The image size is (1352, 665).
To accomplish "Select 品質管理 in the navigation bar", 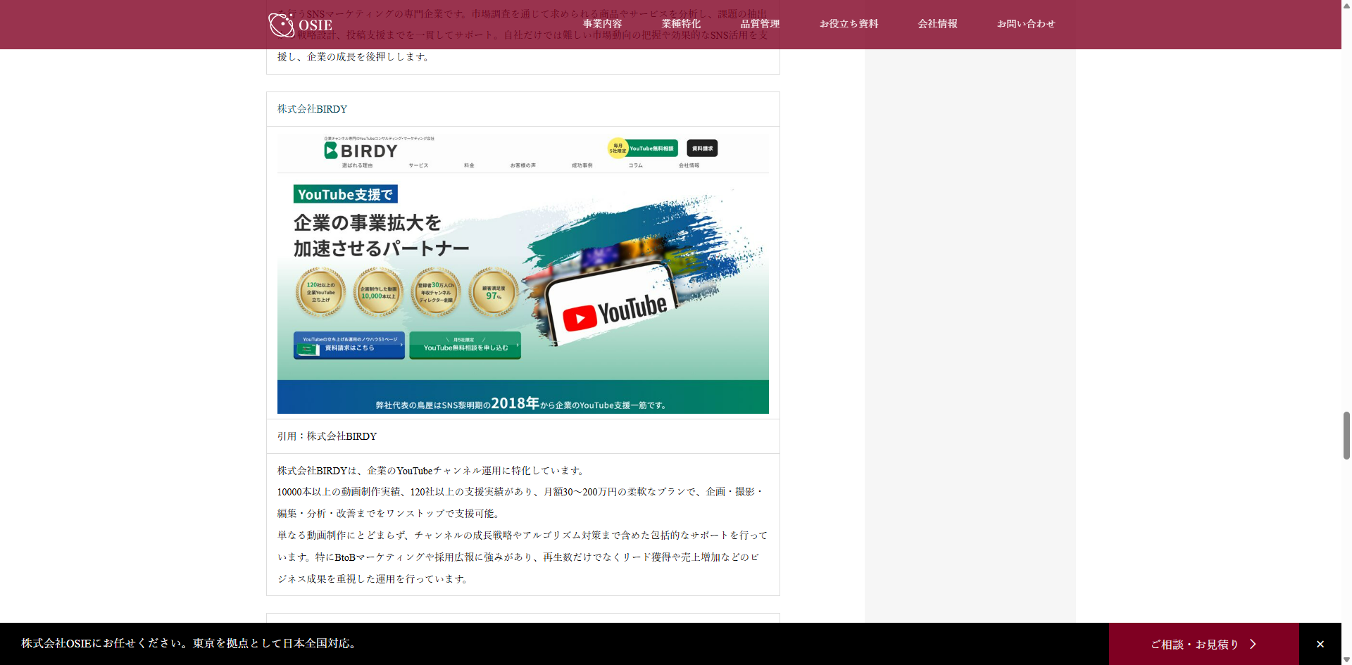I will [760, 24].
